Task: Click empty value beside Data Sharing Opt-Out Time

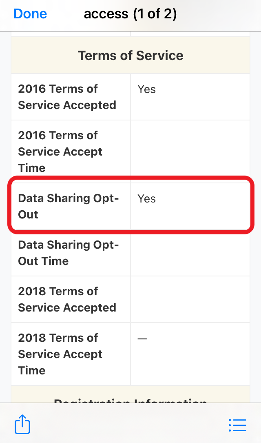Action: coord(190,253)
